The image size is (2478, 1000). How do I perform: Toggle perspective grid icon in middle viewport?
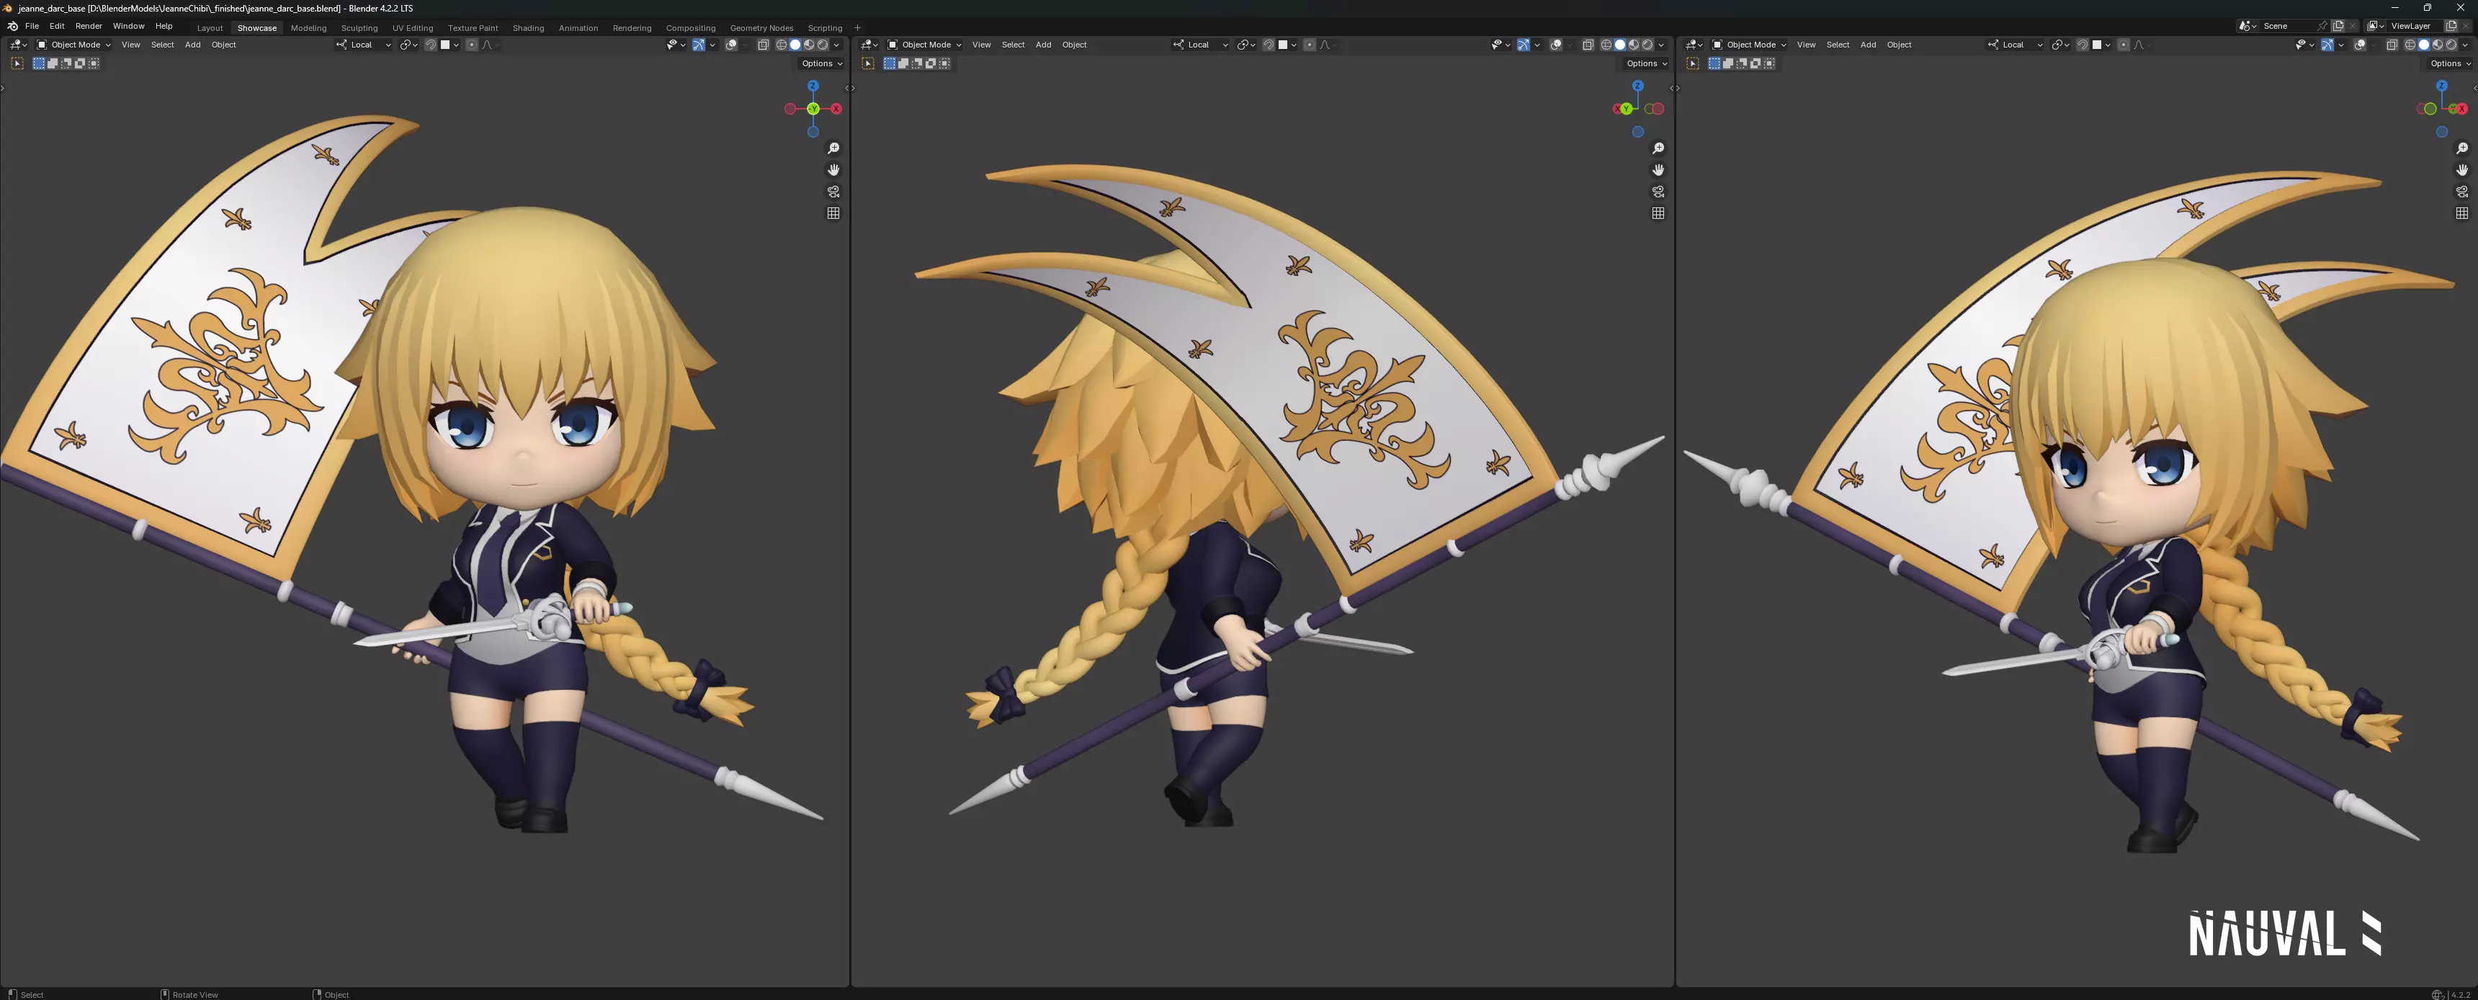(x=1658, y=213)
